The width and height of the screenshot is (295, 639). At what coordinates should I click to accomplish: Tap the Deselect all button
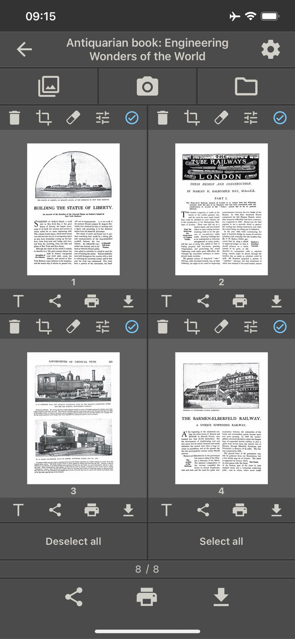[x=73, y=541]
